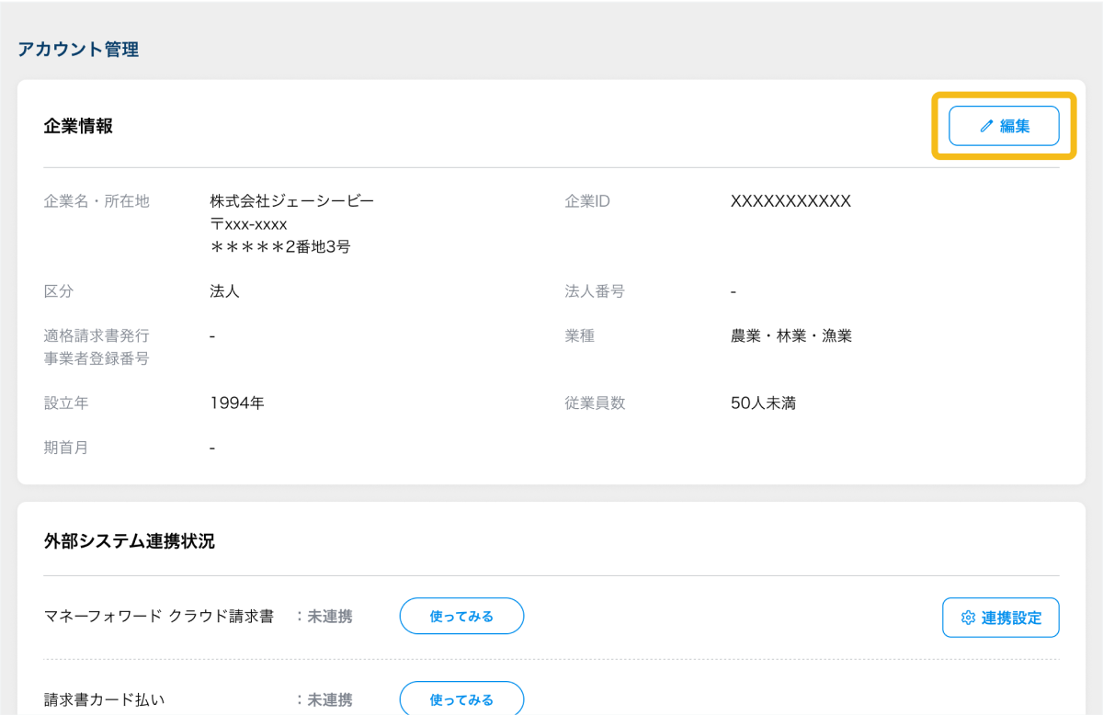Open 連携設定 for external systems

pos(1001,618)
